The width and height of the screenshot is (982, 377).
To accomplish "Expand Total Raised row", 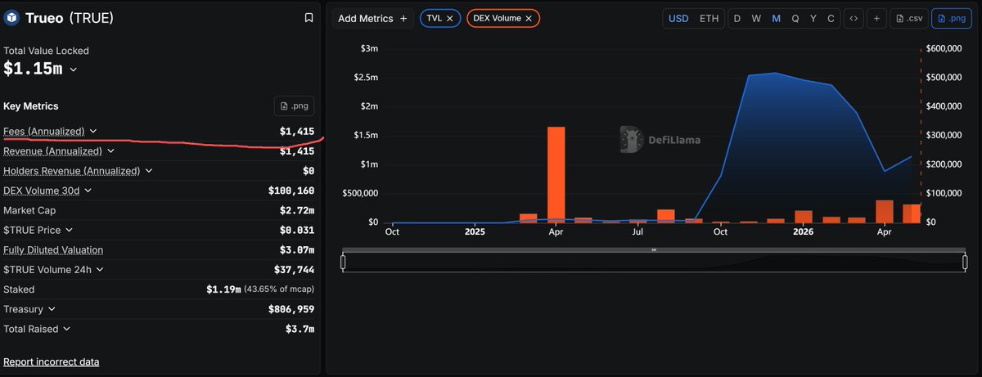I will [x=67, y=329].
